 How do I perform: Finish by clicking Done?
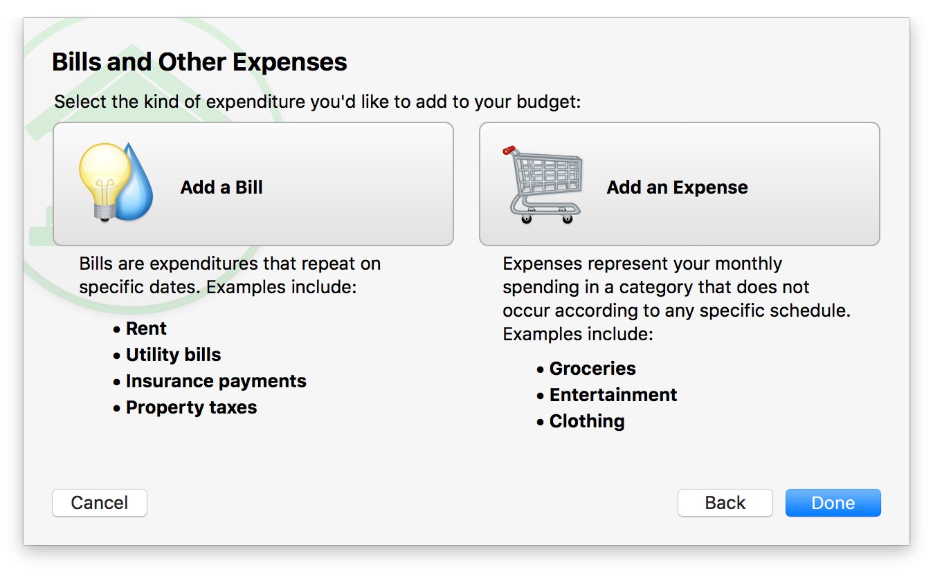(x=833, y=503)
